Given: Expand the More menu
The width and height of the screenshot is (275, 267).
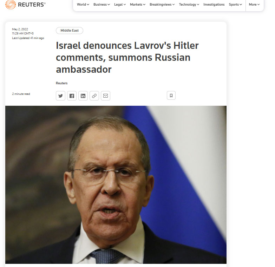Looking at the screenshot, I should [254, 5].
